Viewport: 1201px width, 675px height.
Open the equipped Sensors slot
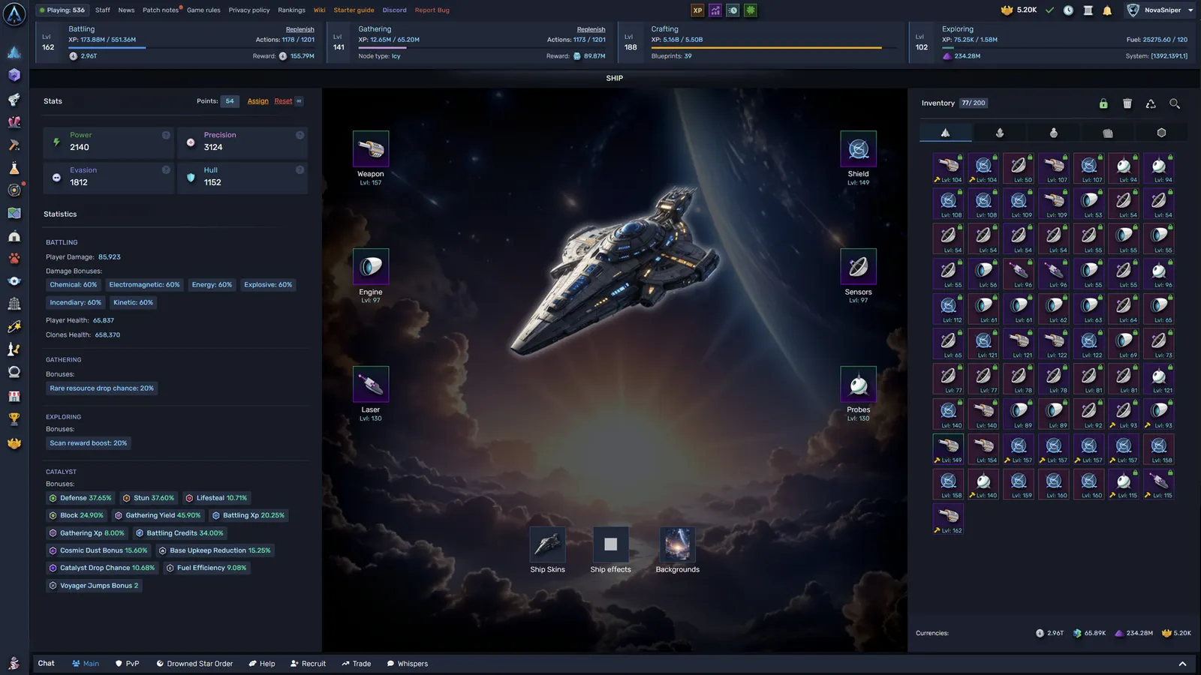click(858, 266)
